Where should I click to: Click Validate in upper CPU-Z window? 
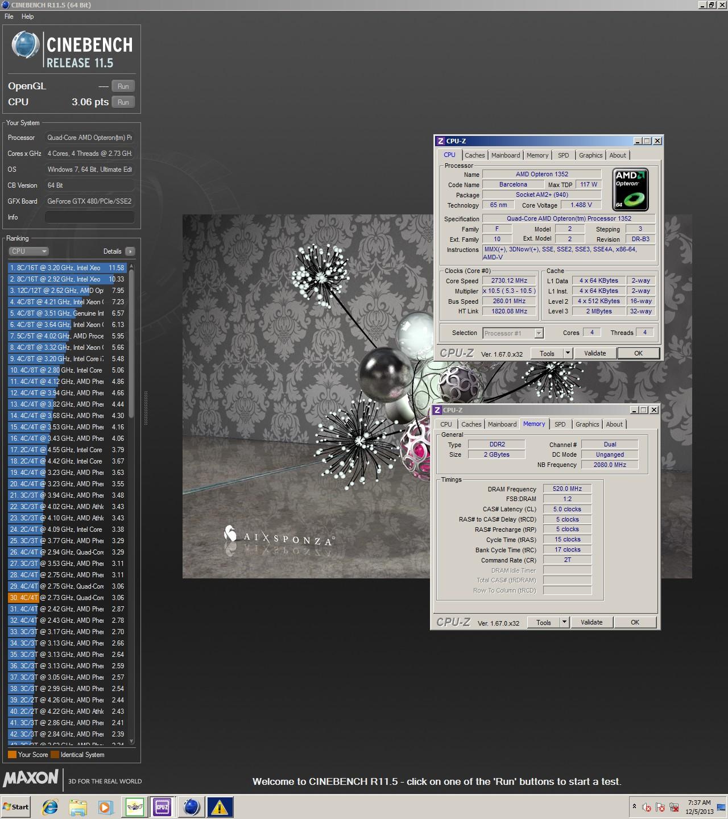(x=595, y=353)
